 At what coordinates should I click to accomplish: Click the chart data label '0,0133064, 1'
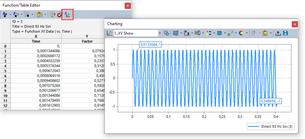coord(151,44)
